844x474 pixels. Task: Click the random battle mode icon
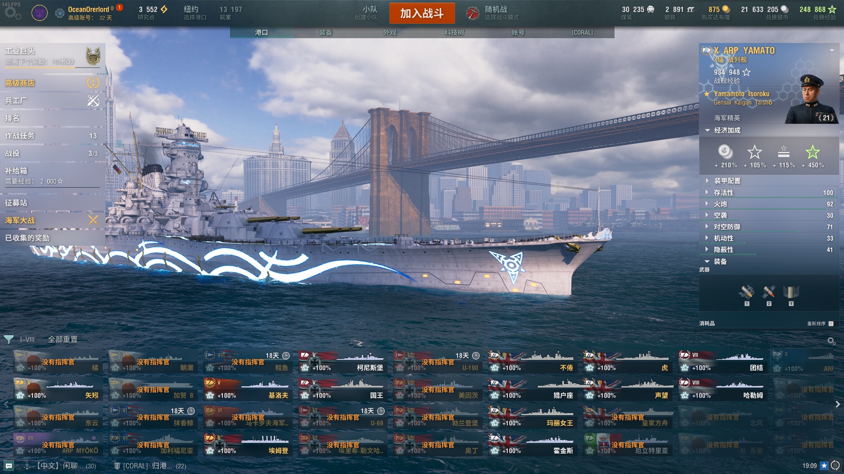[473, 13]
